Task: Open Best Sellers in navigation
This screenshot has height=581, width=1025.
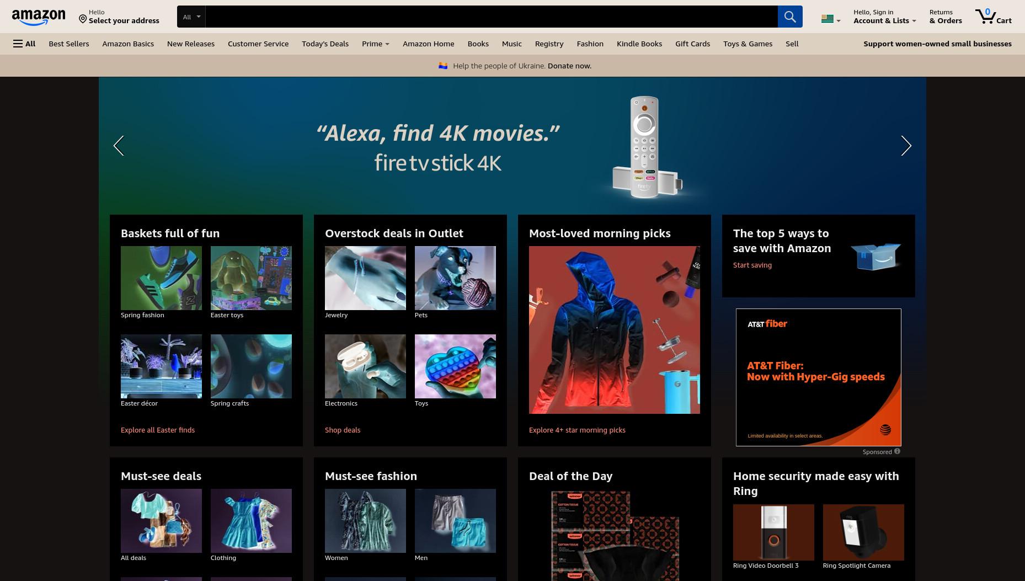Action: coord(69,44)
